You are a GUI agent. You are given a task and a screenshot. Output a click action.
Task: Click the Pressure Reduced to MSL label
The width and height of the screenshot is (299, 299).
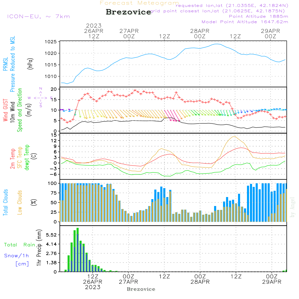pyautogui.click(x=12, y=64)
